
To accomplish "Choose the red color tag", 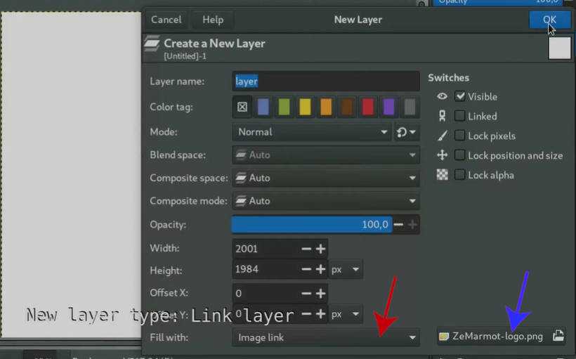I will click(x=367, y=107).
